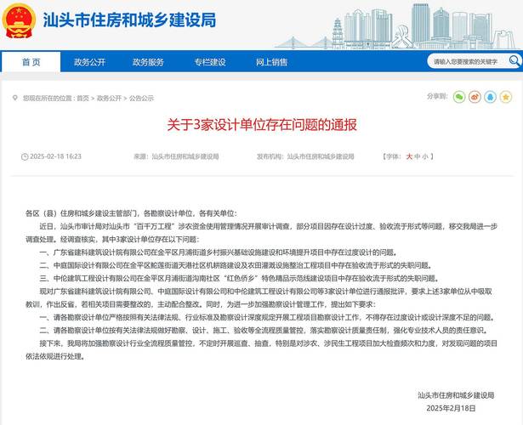Image resolution: width=523 pixels, height=425 pixels.
Task: Click the article title 关于3家设计单位存在问题的通报
Action: pos(262,125)
